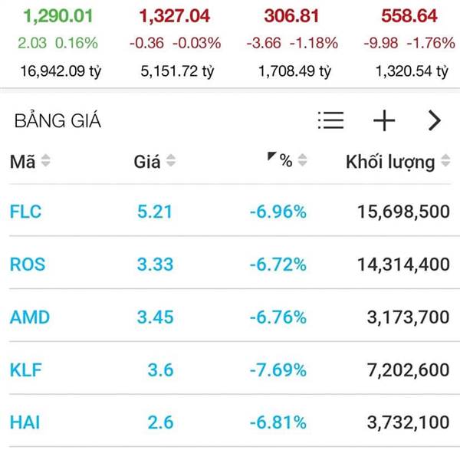Screen dimensions: 460x460
Task: Tap the 1,327.04 index value
Action: tap(173, 15)
